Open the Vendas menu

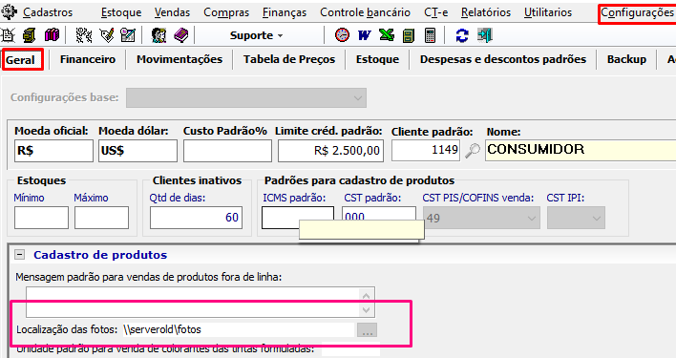pos(172,12)
